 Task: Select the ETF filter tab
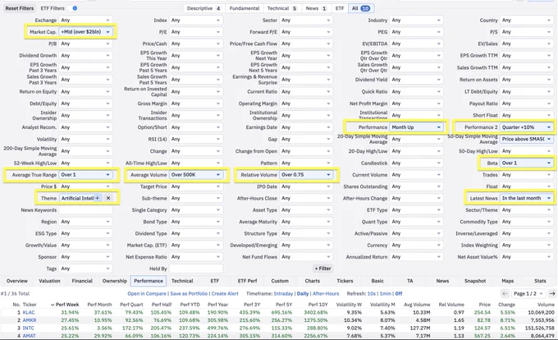(340, 8)
